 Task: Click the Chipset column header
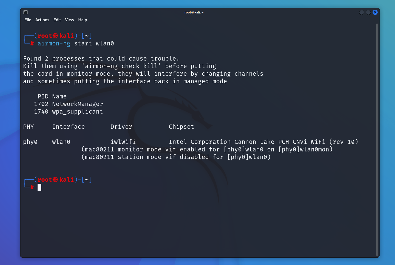click(181, 126)
